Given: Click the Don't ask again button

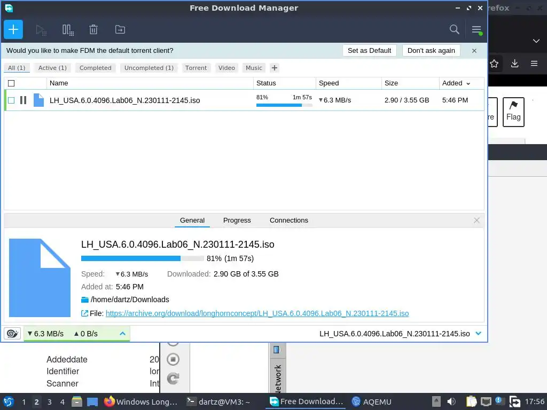Looking at the screenshot, I should pos(431,51).
